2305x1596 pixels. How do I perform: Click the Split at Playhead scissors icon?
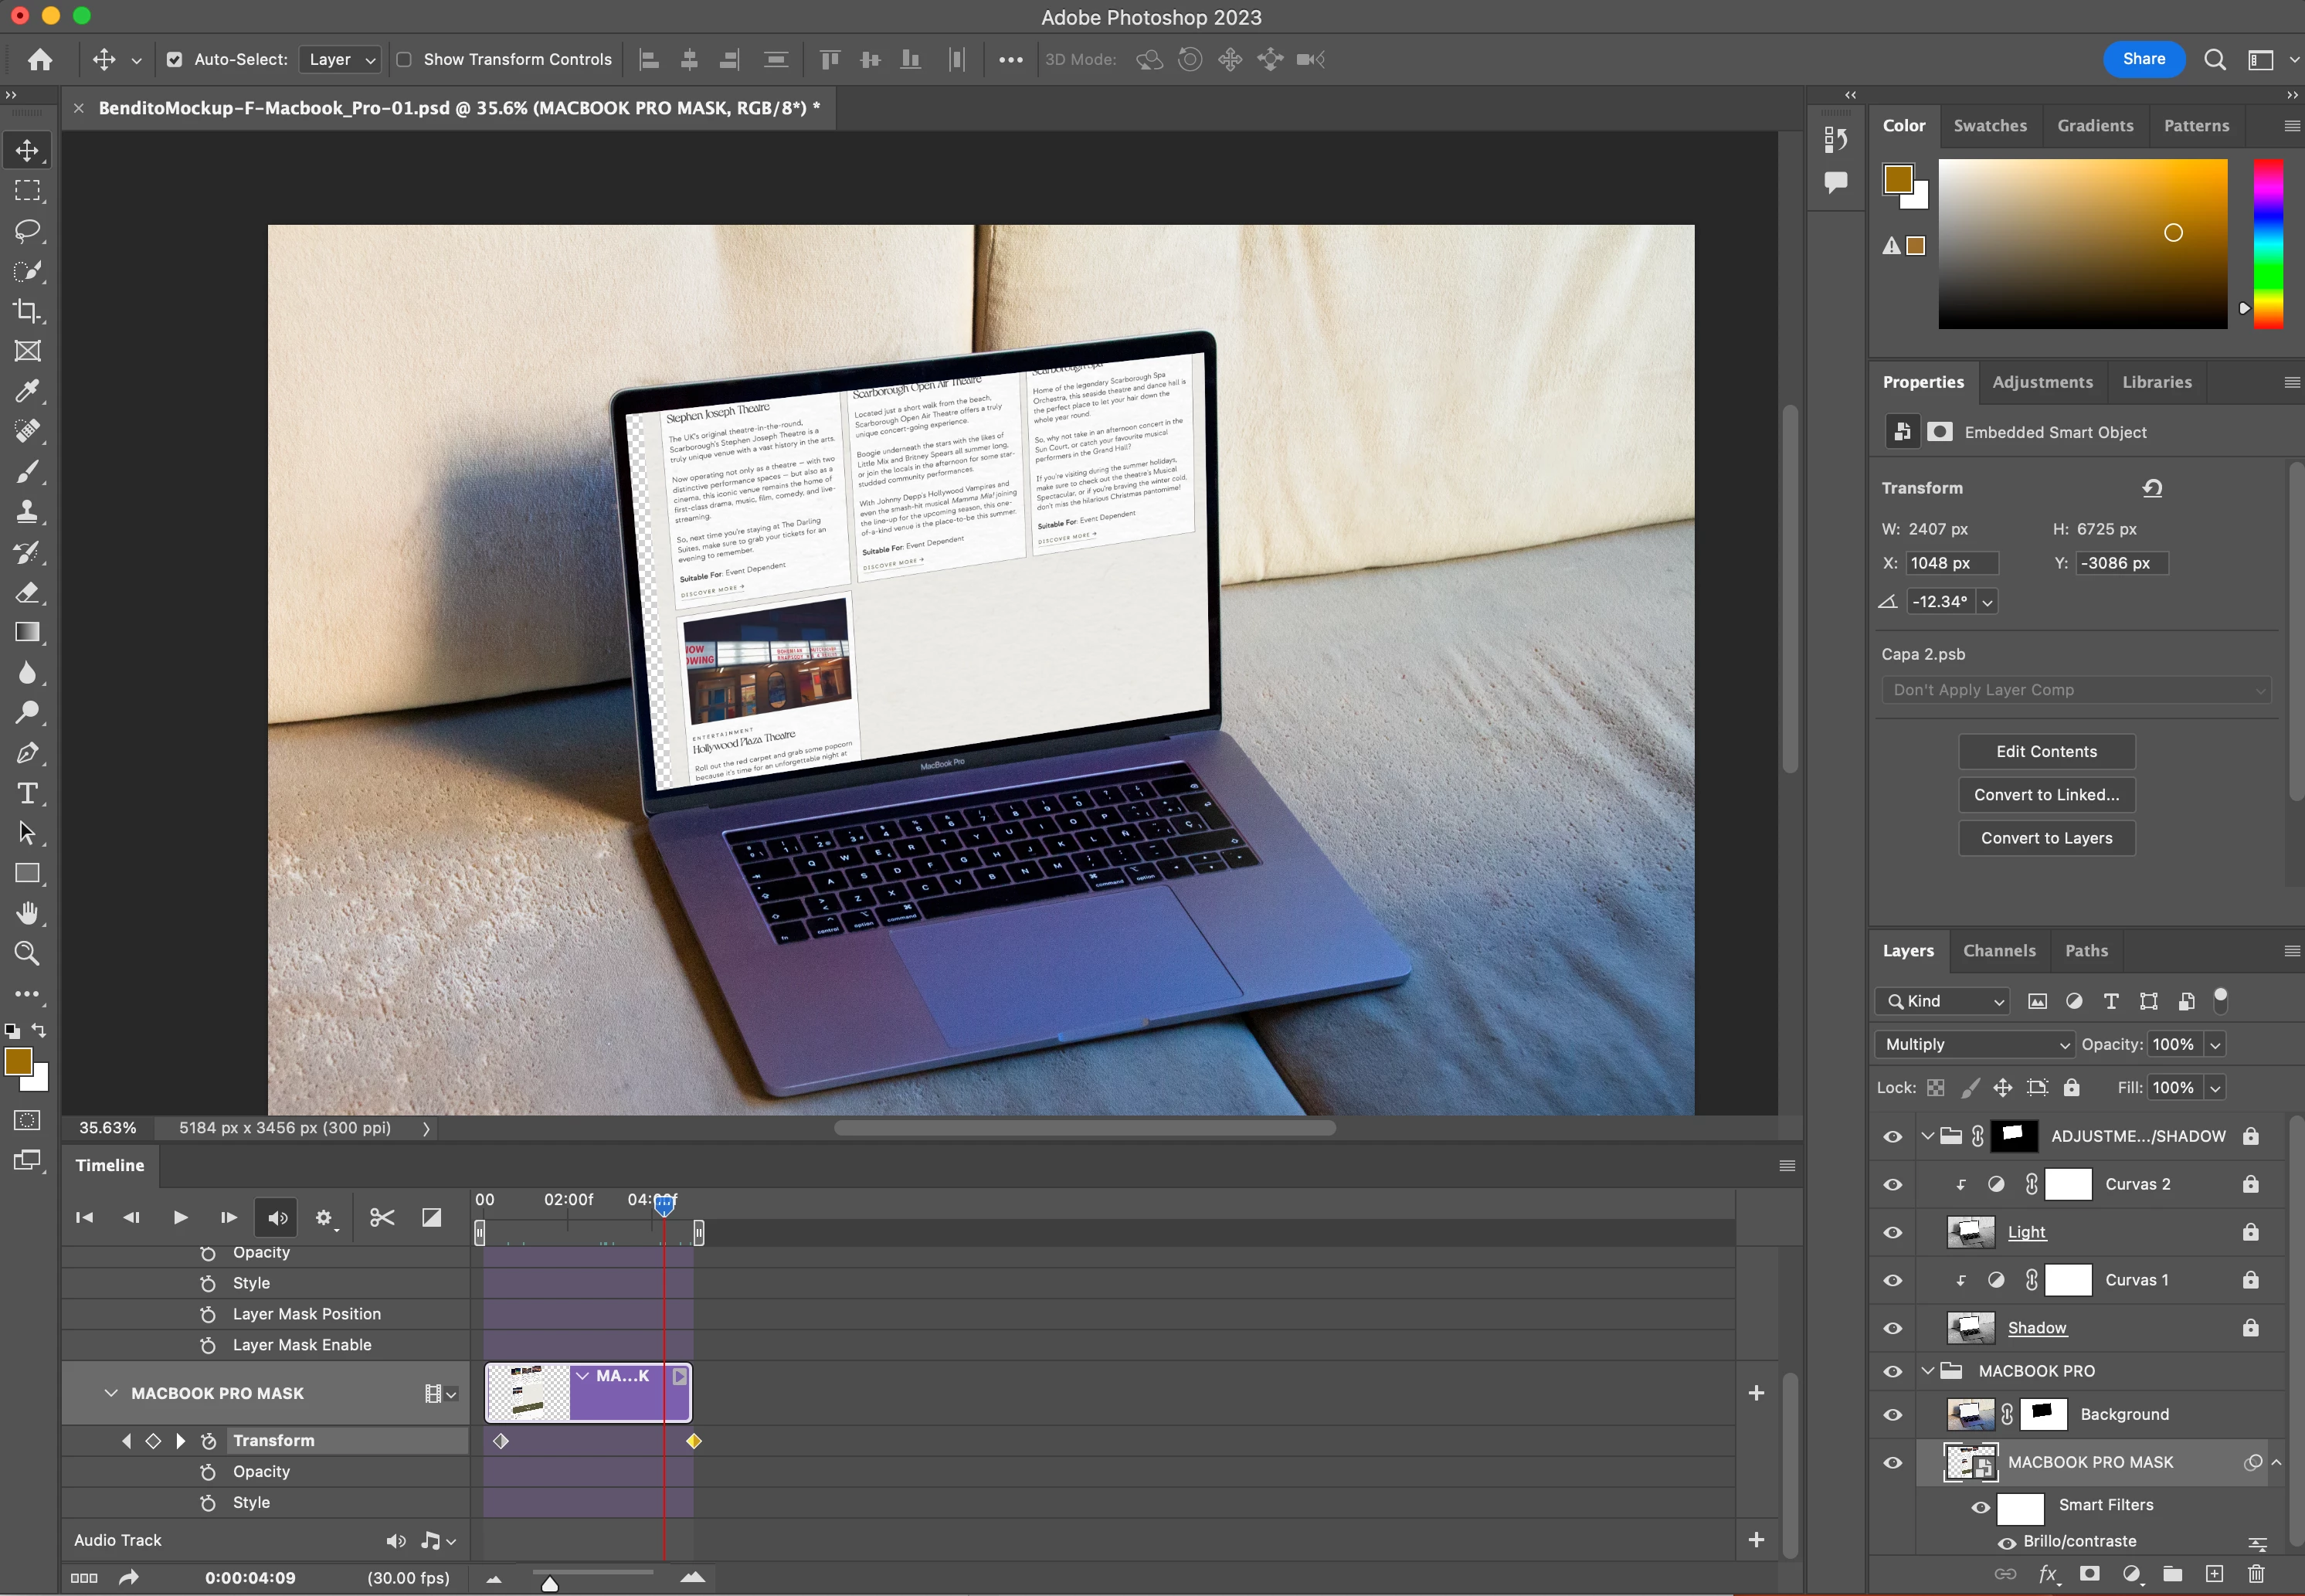tap(381, 1217)
